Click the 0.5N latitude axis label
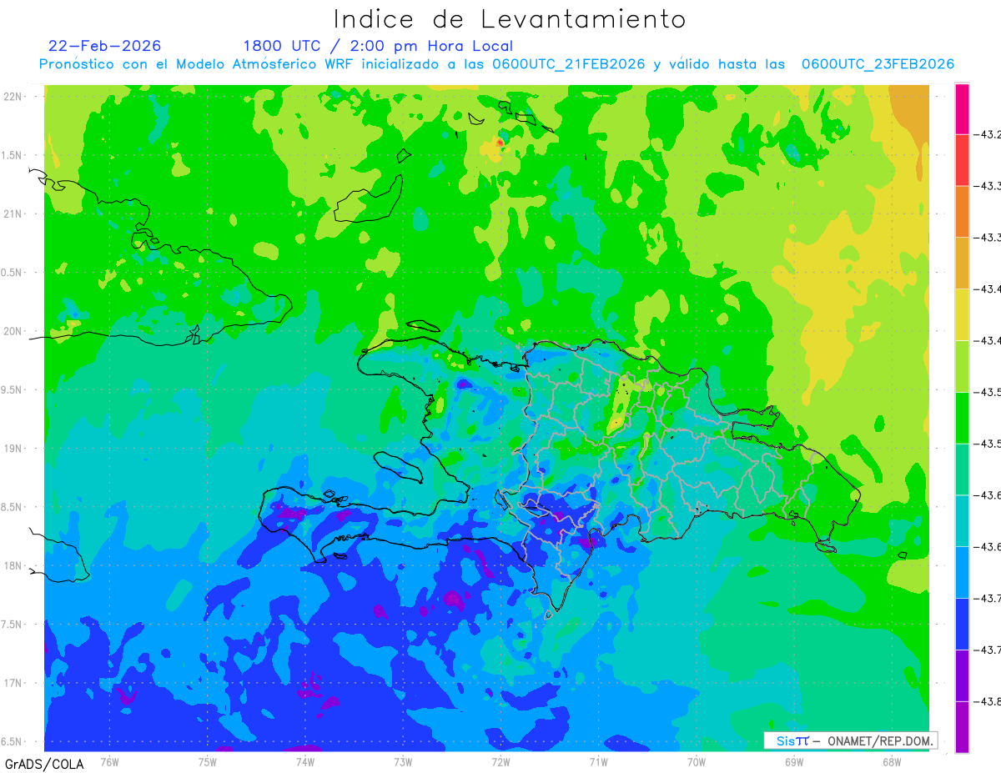Image resolution: width=1001 pixels, height=773 pixels. pyautogui.click(x=13, y=274)
